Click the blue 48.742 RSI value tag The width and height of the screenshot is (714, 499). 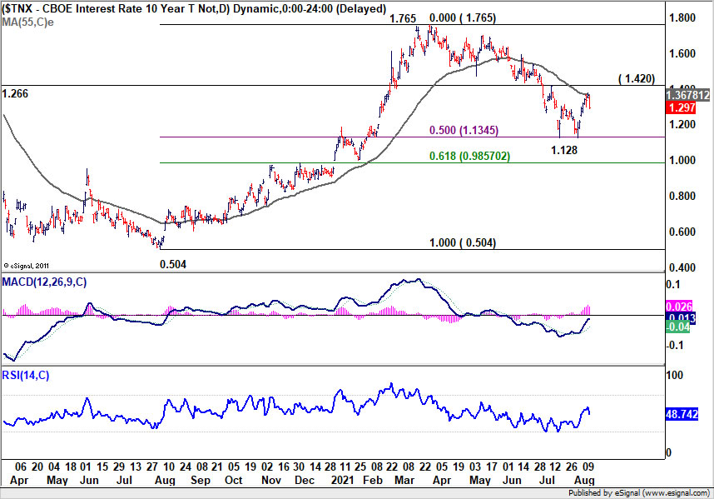coord(682,414)
